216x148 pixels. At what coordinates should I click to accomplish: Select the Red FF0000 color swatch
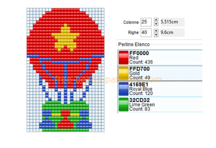click(x=124, y=58)
